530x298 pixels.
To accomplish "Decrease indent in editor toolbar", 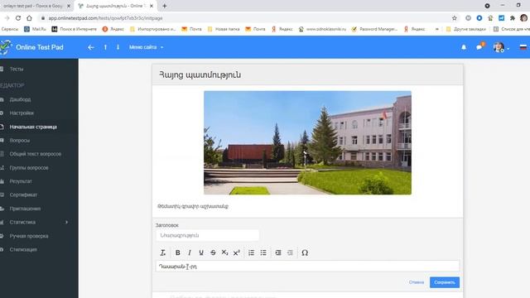I will tap(290, 252).
